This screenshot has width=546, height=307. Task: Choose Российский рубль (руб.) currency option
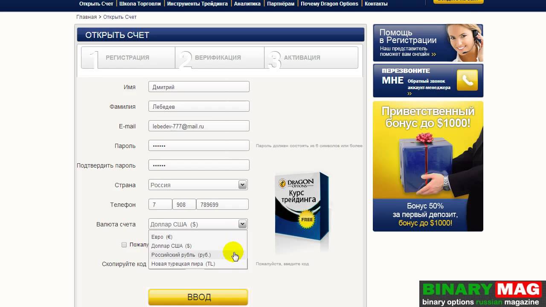point(198,255)
